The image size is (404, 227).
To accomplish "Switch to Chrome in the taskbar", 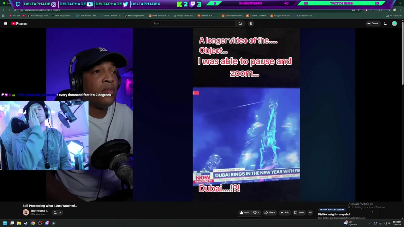I will point(33,223).
